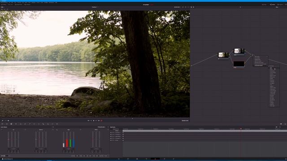Reset the Offset bars
287x161 pixels.
[108, 130]
